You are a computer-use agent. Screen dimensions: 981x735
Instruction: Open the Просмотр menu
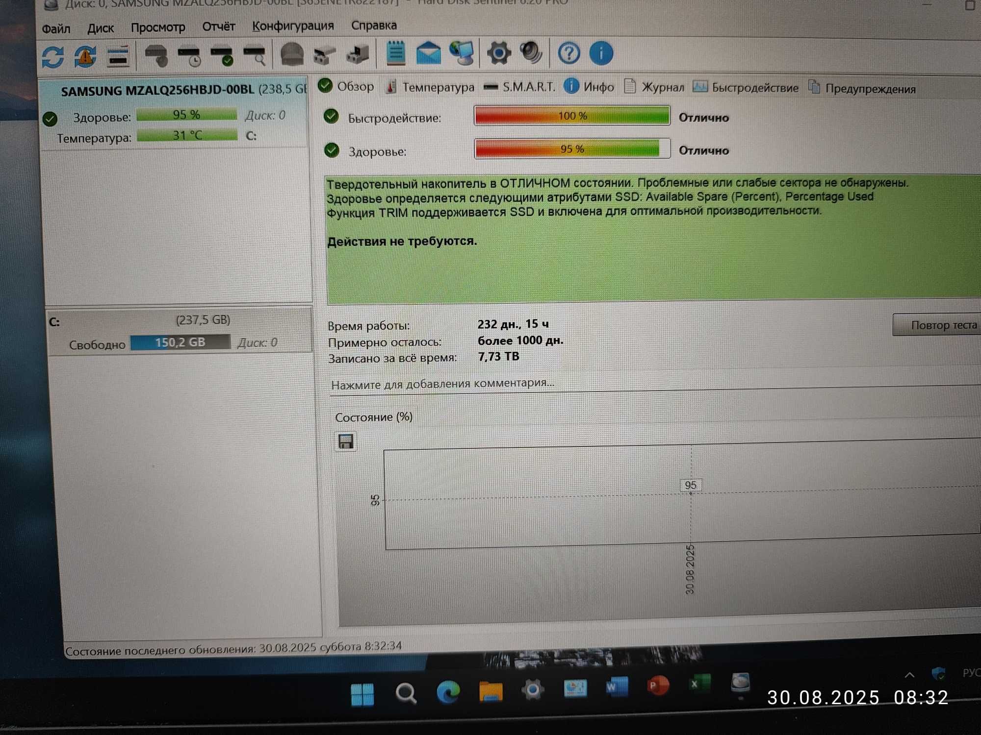(158, 27)
